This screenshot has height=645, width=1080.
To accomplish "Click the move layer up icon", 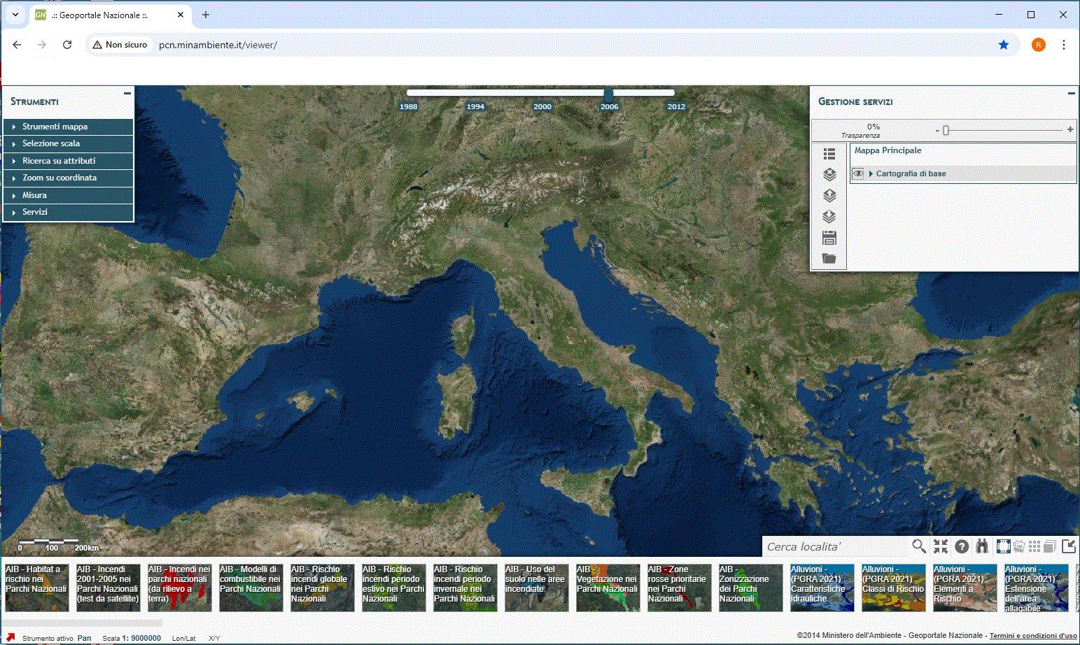I will click(829, 196).
